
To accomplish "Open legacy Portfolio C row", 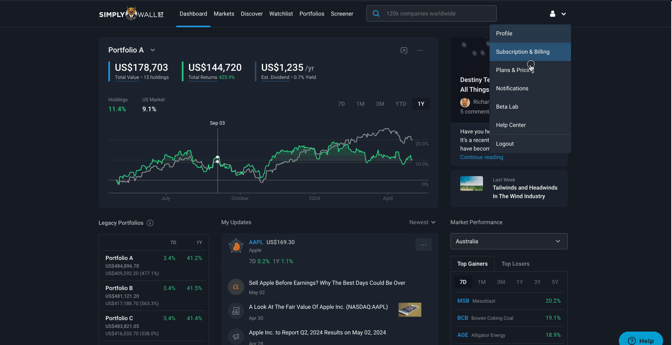I will (x=154, y=326).
